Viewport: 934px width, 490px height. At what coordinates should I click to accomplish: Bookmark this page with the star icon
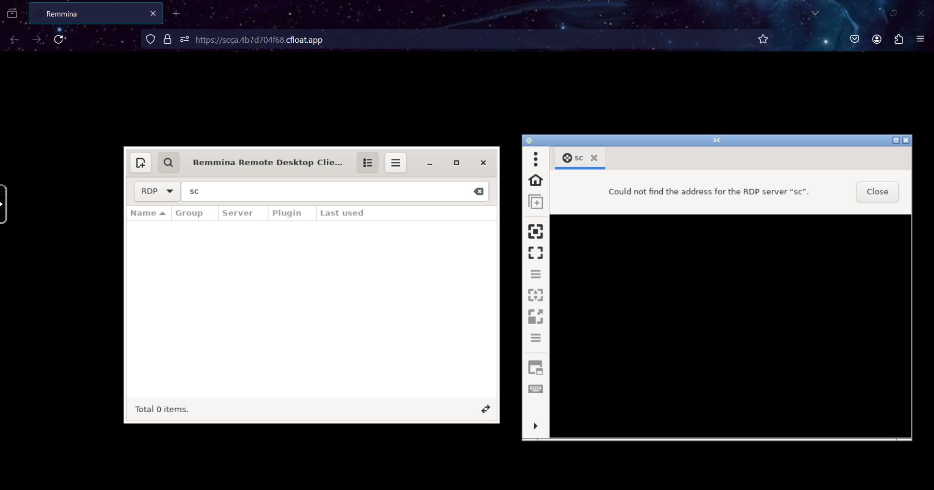[763, 39]
